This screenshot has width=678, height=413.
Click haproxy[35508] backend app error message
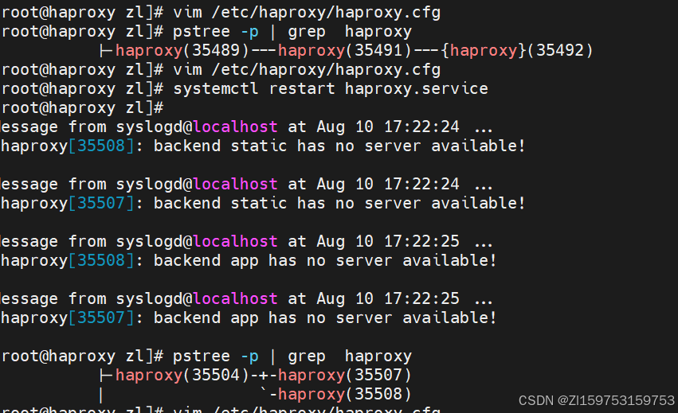pos(249,260)
